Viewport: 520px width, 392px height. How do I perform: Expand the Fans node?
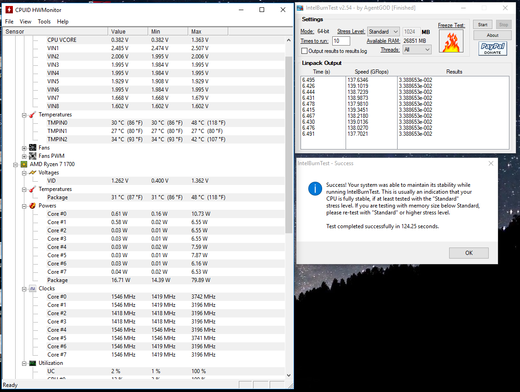pos(24,148)
